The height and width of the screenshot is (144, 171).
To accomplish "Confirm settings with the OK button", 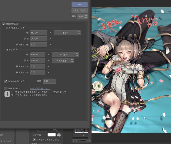I will pyautogui.click(x=79, y=5).
